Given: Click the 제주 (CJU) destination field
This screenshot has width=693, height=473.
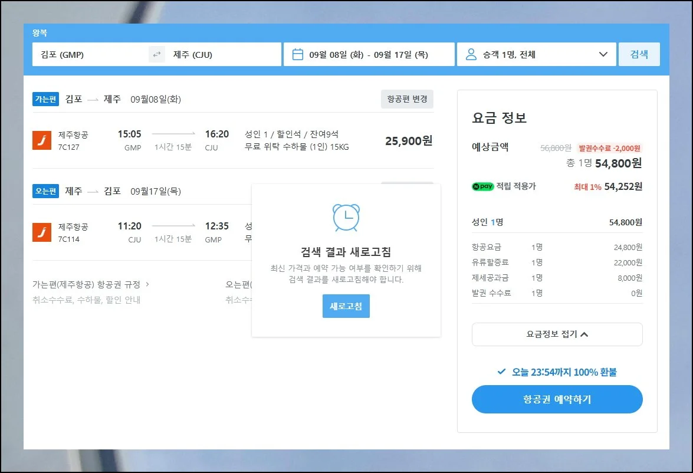Looking at the screenshot, I should tap(224, 55).
